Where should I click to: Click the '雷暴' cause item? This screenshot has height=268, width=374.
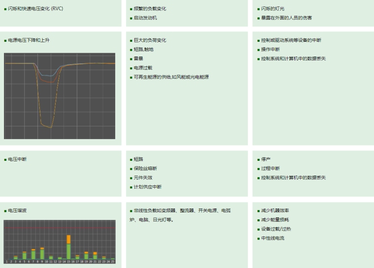138,59
